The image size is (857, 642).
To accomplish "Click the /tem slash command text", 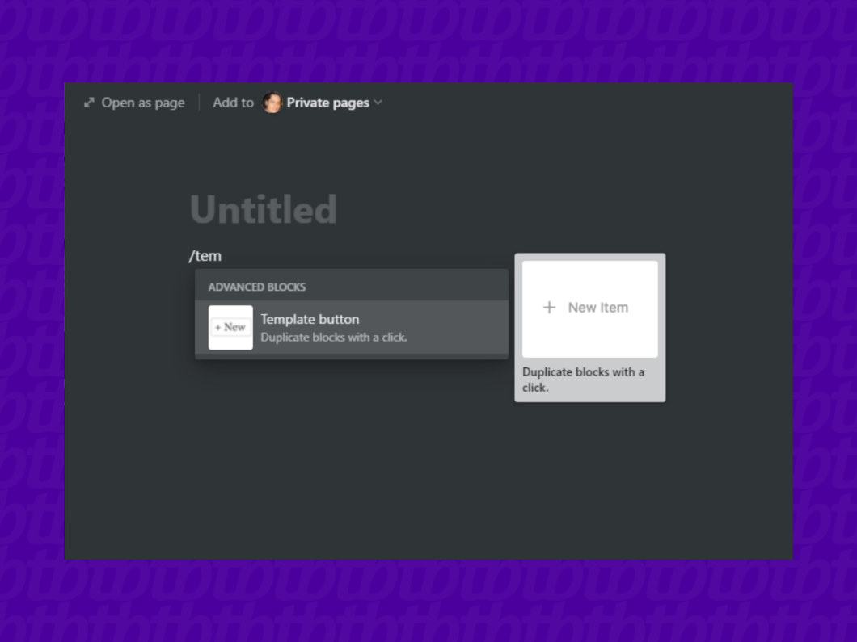I will tap(205, 256).
